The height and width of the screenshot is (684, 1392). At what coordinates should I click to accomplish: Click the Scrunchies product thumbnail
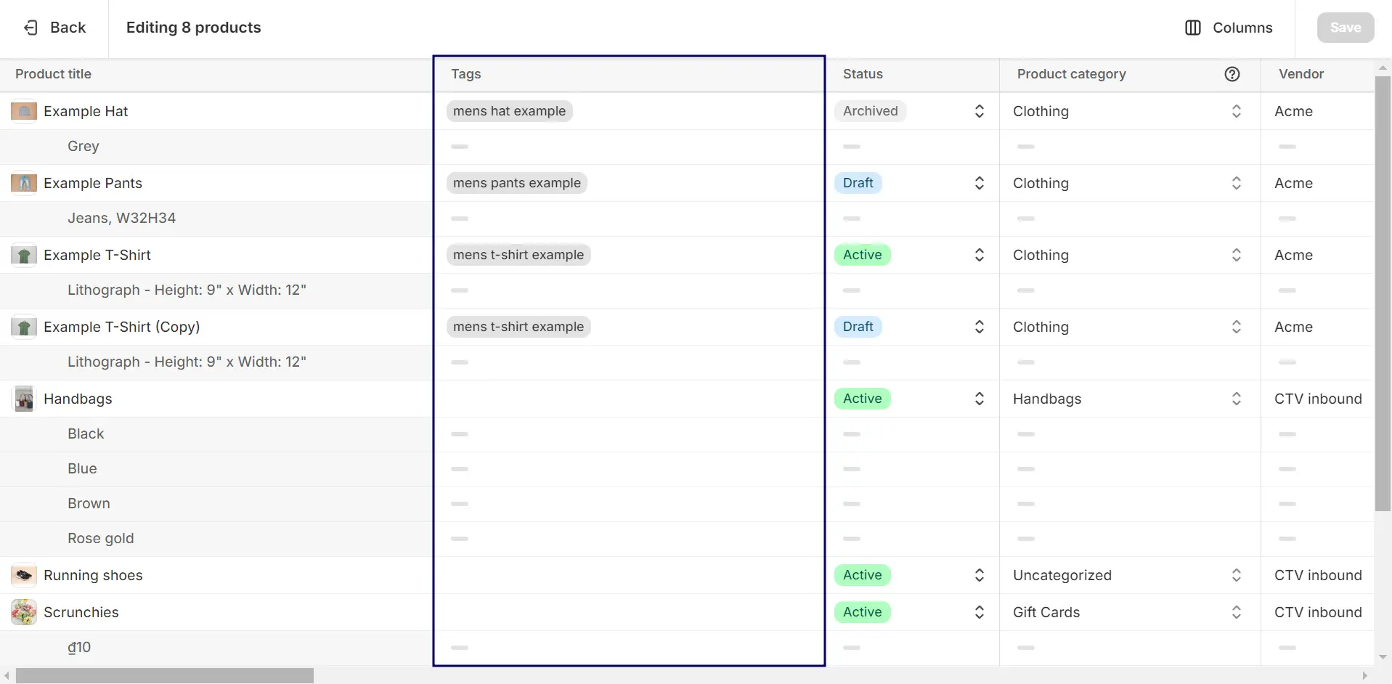click(x=24, y=612)
